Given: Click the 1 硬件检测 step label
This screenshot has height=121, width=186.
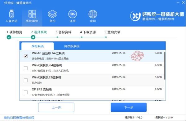Looking at the screenshot, I should click(14, 32).
